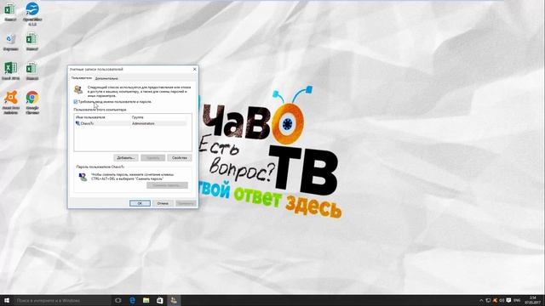Switch to the Пользователи tab
Viewport: 545px width, 306px height.
pyautogui.click(x=81, y=78)
